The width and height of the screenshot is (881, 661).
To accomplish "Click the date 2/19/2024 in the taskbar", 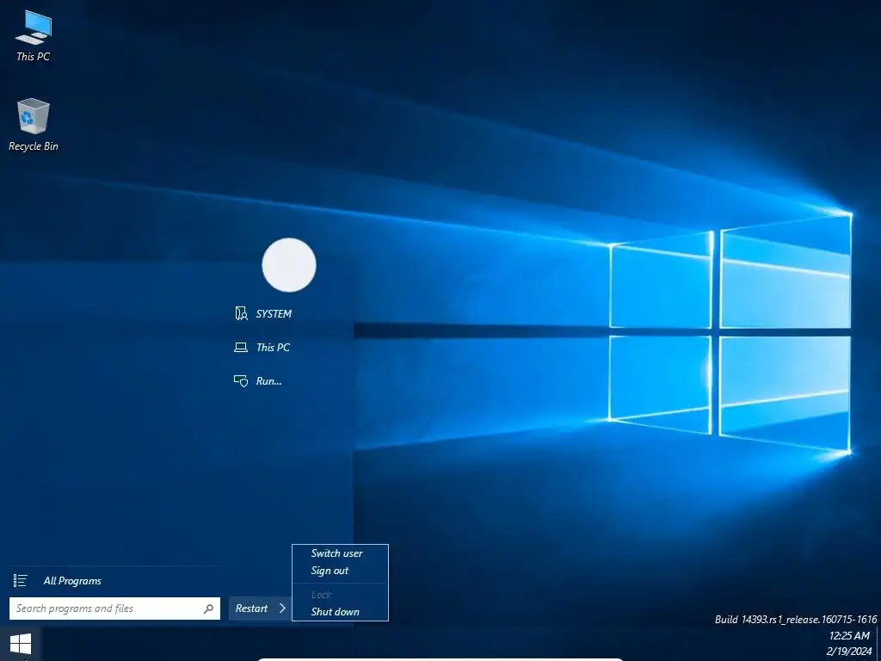I will (x=849, y=652).
